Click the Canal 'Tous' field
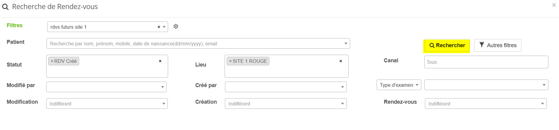Screen dimensions: 559x130 click(x=486, y=62)
